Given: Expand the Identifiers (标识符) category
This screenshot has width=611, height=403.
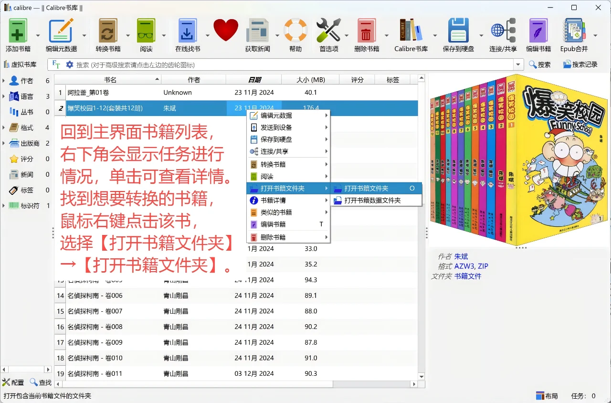Looking at the screenshot, I should 4,206.
